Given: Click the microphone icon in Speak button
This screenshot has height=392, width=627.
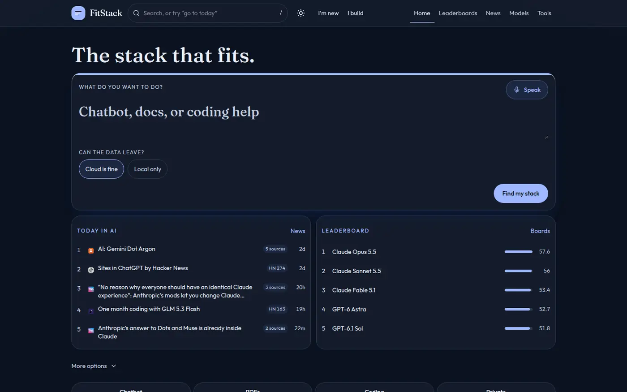Looking at the screenshot, I should pos(517,90).
